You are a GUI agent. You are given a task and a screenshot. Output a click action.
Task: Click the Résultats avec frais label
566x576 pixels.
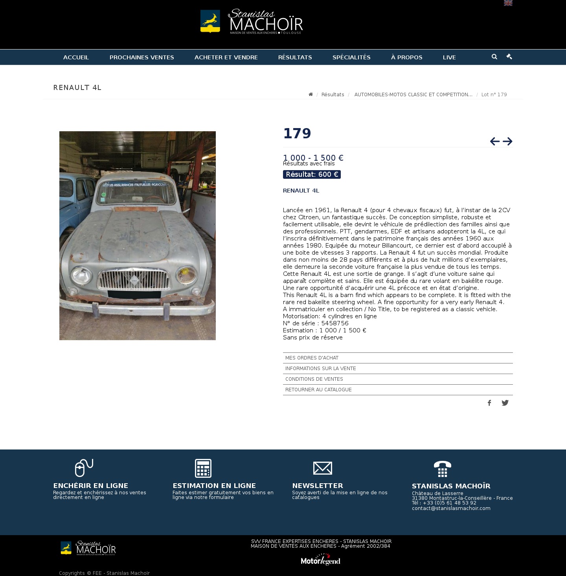tap(309, 163)
